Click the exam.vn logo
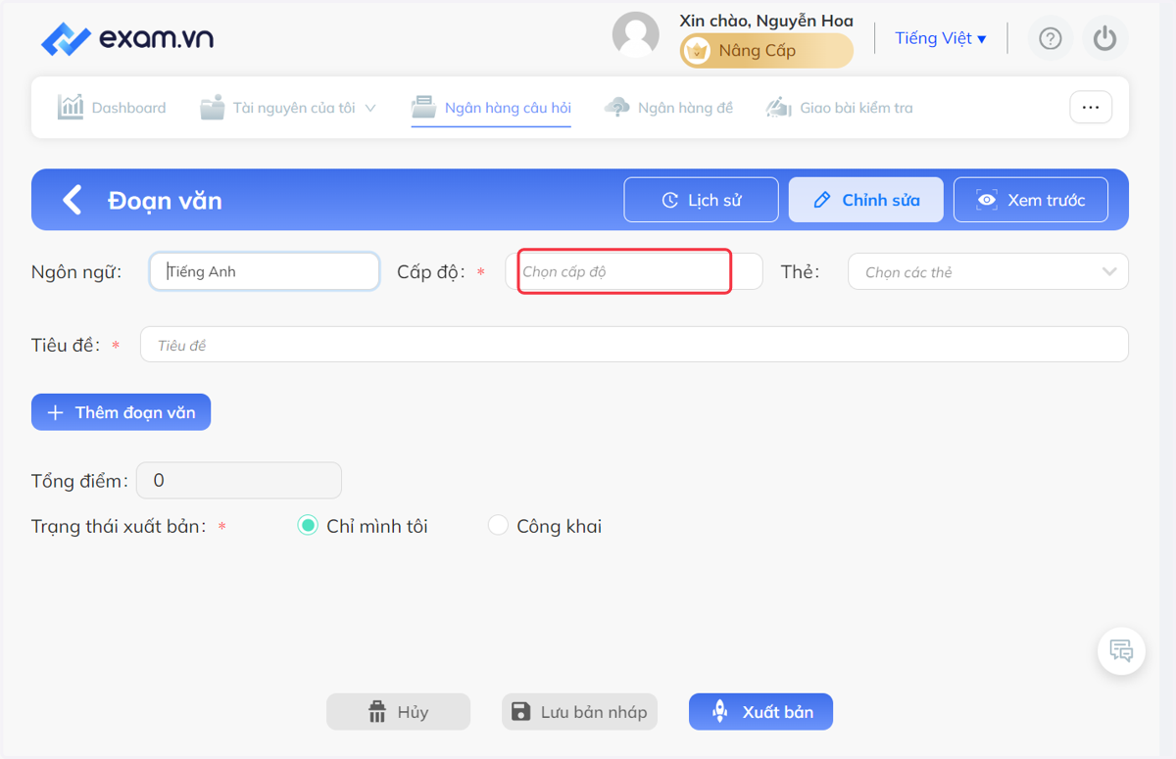The width and height of the screenshot is (1176, 759). [x=127, y=39]
